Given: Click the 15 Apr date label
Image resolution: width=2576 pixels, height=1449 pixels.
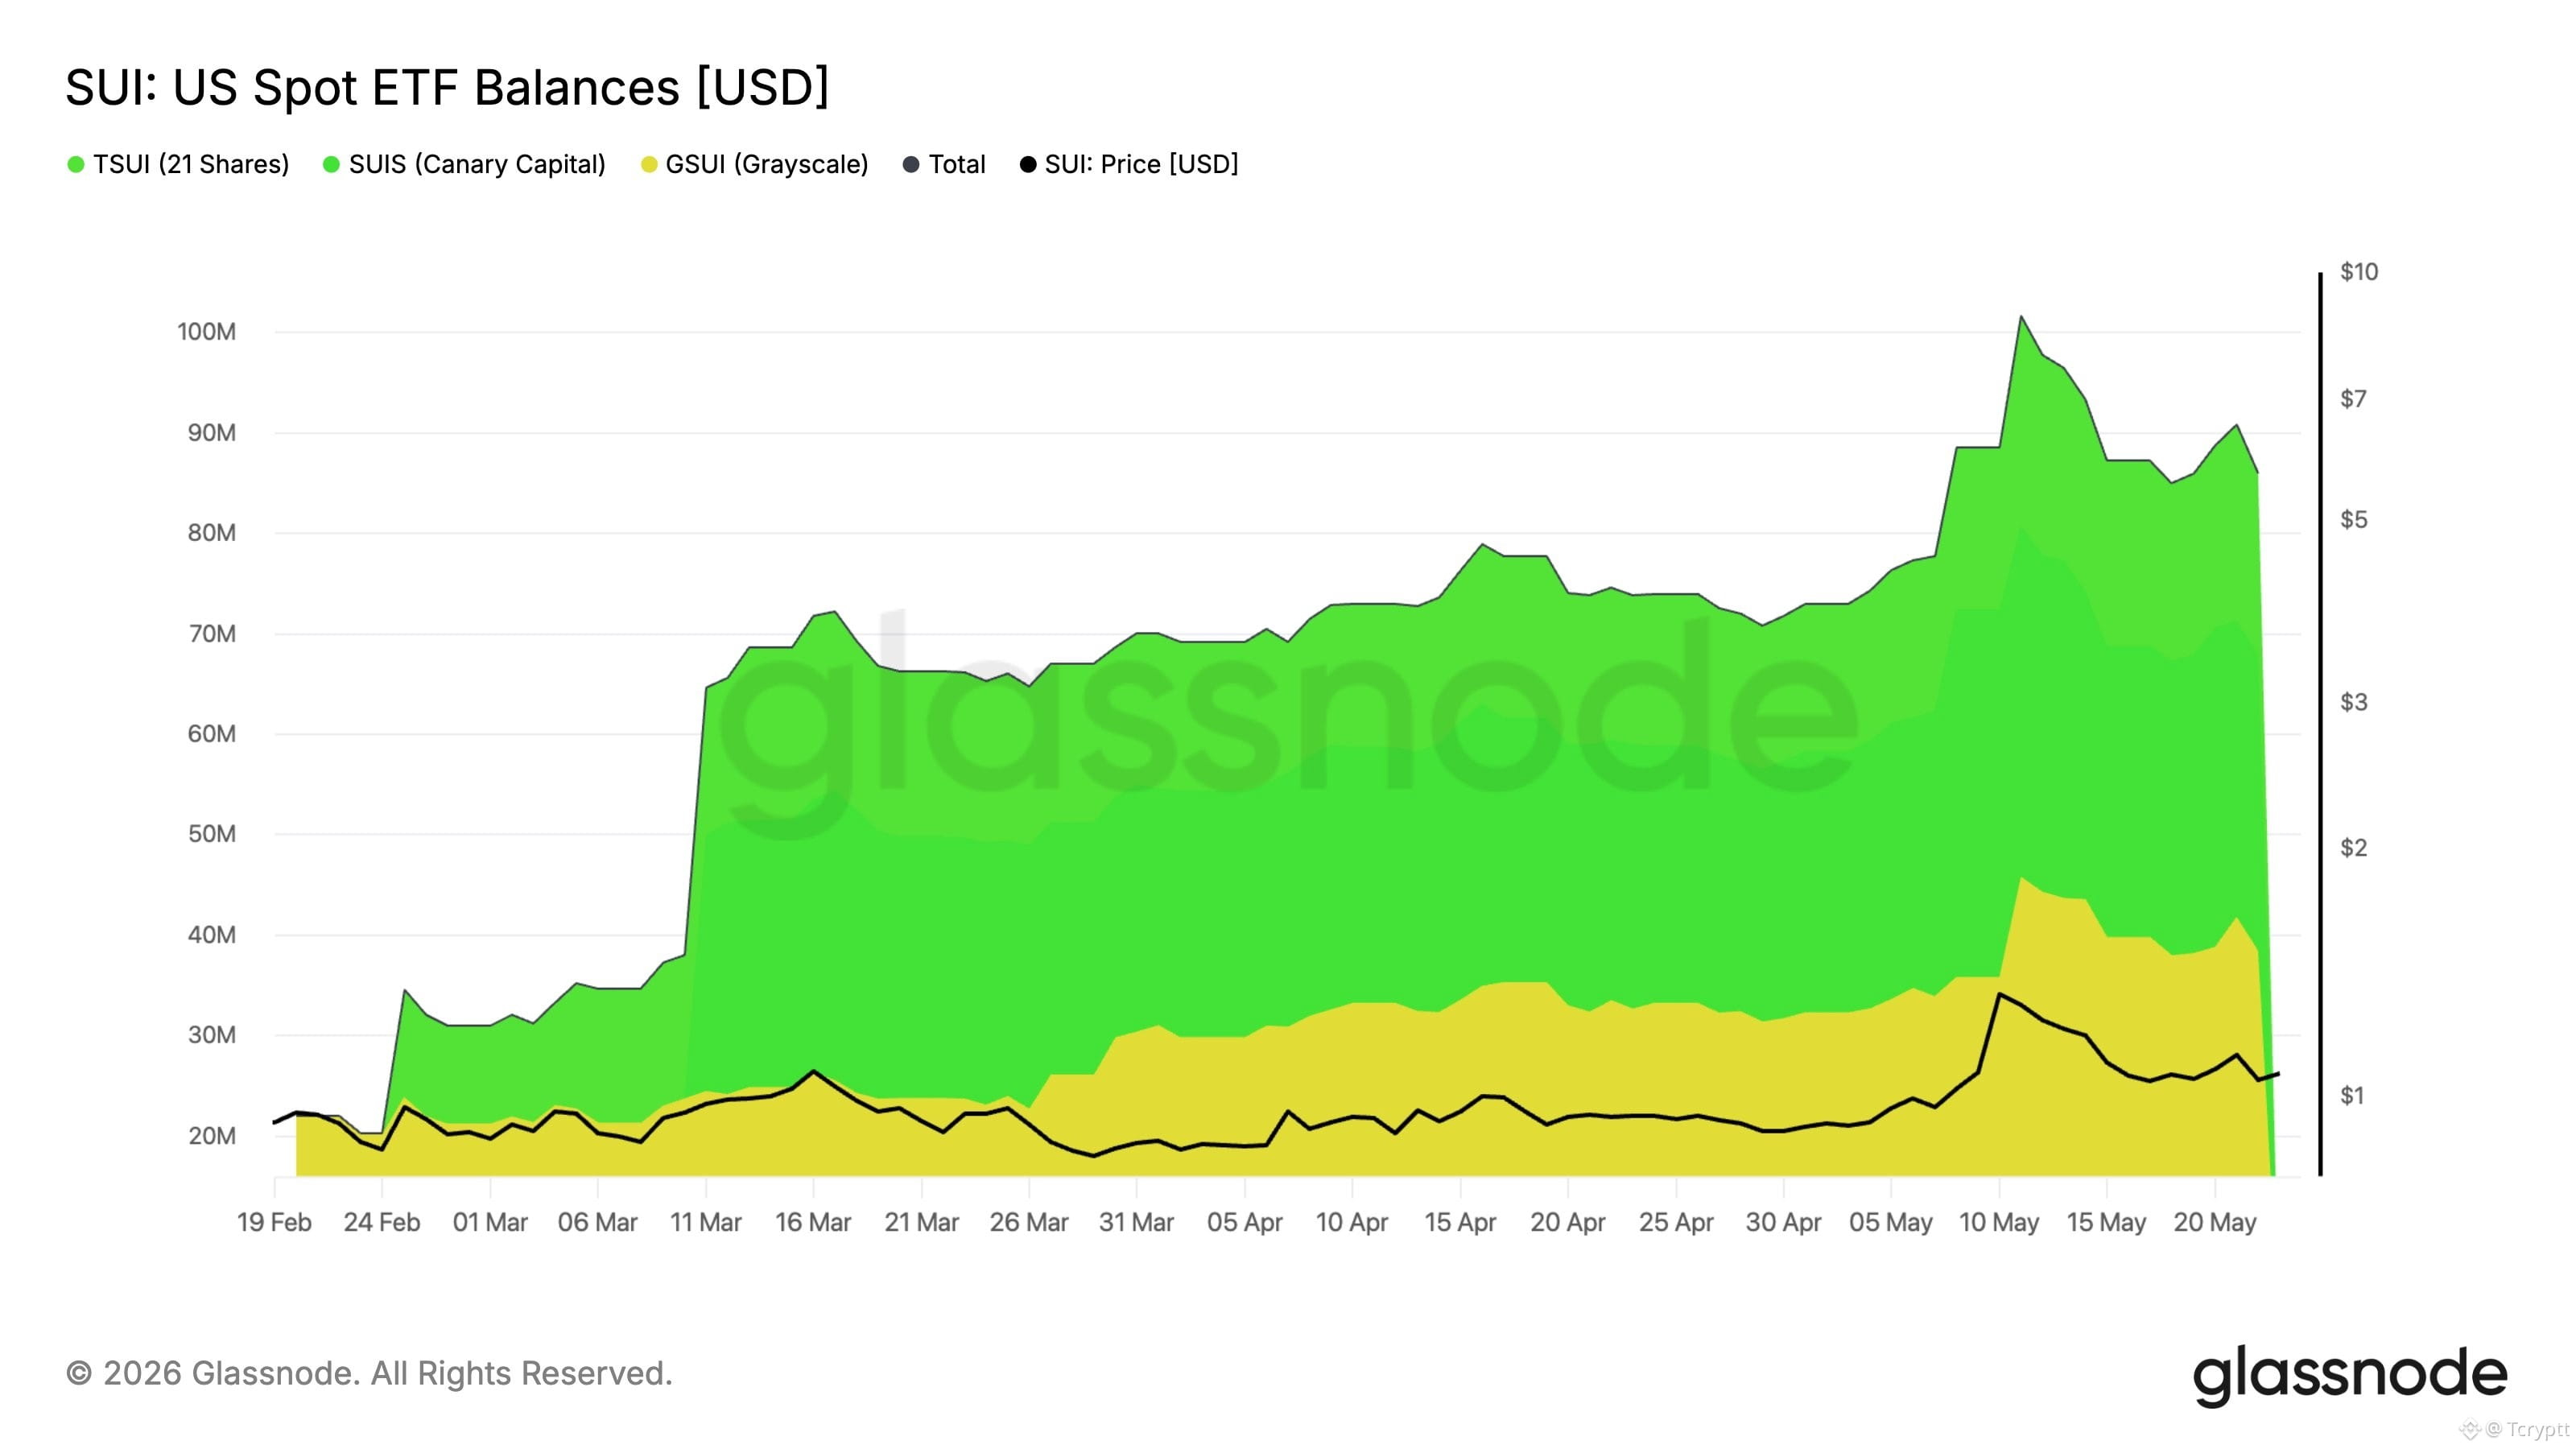Looking at the screenshot, I should 1460,1223.
